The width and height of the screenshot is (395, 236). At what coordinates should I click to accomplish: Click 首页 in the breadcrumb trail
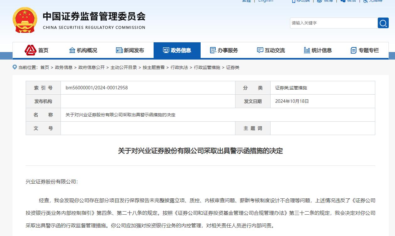[x=45, y=67]
